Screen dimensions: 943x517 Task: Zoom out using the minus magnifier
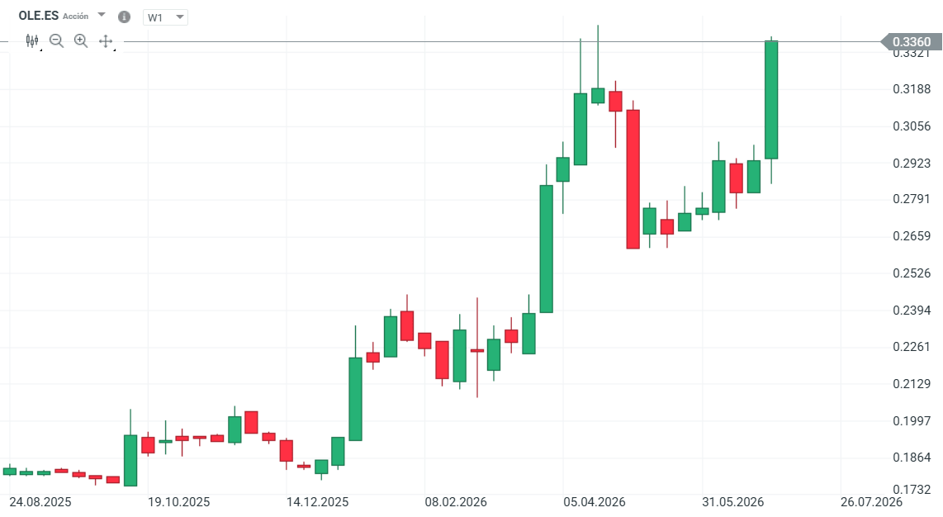[x=56, y=40]
